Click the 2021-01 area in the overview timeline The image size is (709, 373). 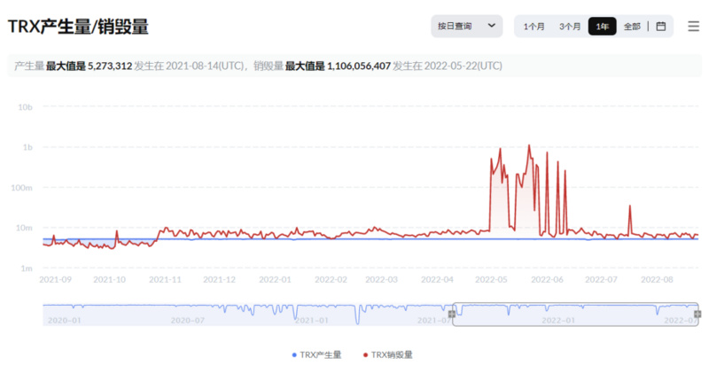[x=312, y=320]
